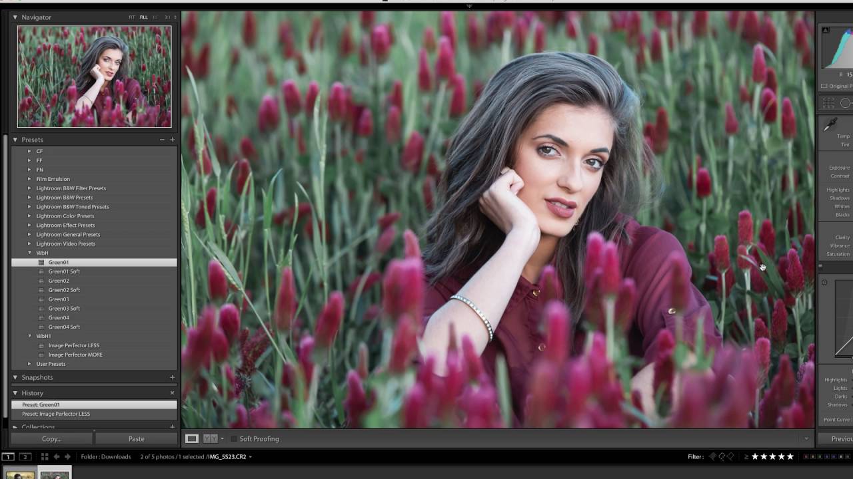
Task: Expand Lightroom Video Presets folder
Action: point(29,243)
